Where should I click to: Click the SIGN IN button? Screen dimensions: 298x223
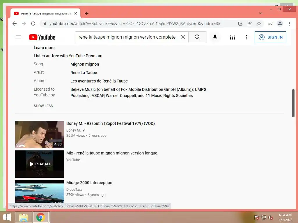pyautogui.click(x=270, y=37)
